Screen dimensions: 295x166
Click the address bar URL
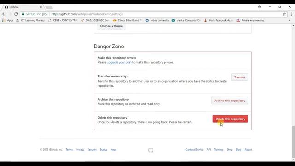tap(87, 14)
